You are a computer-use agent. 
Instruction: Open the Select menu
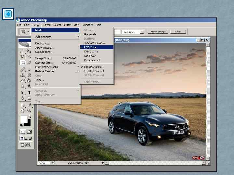click(x=57, y=25)
